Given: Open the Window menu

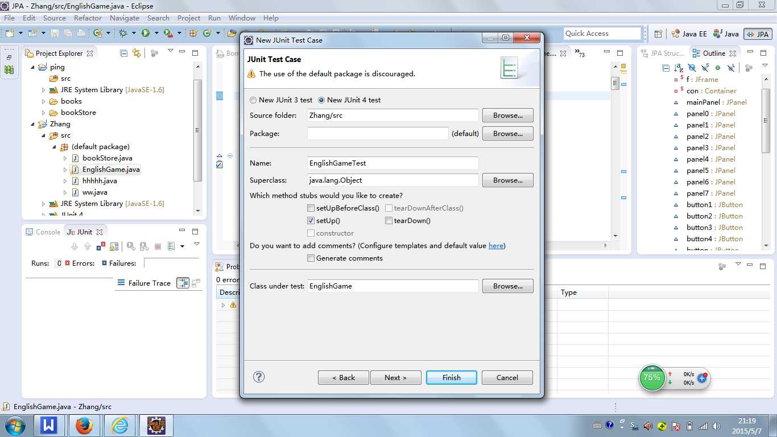Looking at the screenshot, I should 242,18.
